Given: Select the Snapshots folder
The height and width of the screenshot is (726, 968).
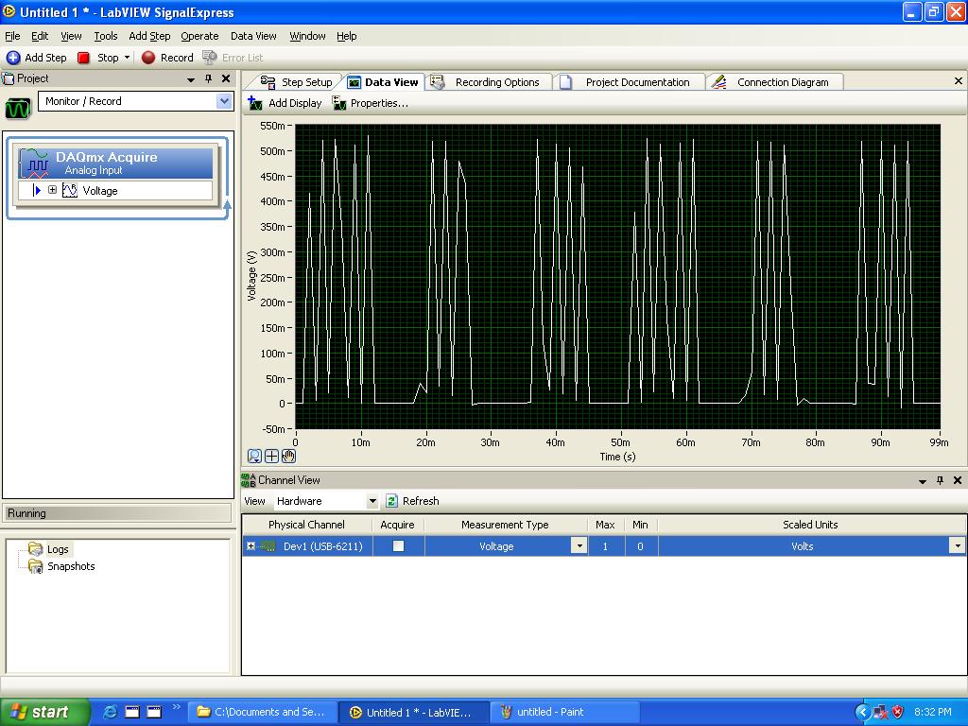Looking at the screenshot, I should pyautogui.click(x=61, y=566).
